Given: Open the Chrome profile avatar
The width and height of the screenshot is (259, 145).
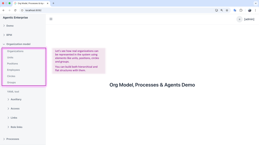Looking at the screenshot, I should (x=250, y=10).
